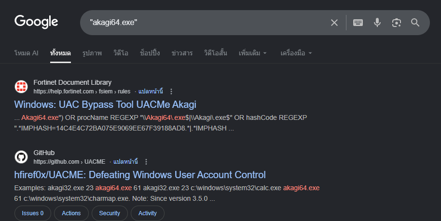
Task: Click the Google logo
Action: [x=36, y=22]
